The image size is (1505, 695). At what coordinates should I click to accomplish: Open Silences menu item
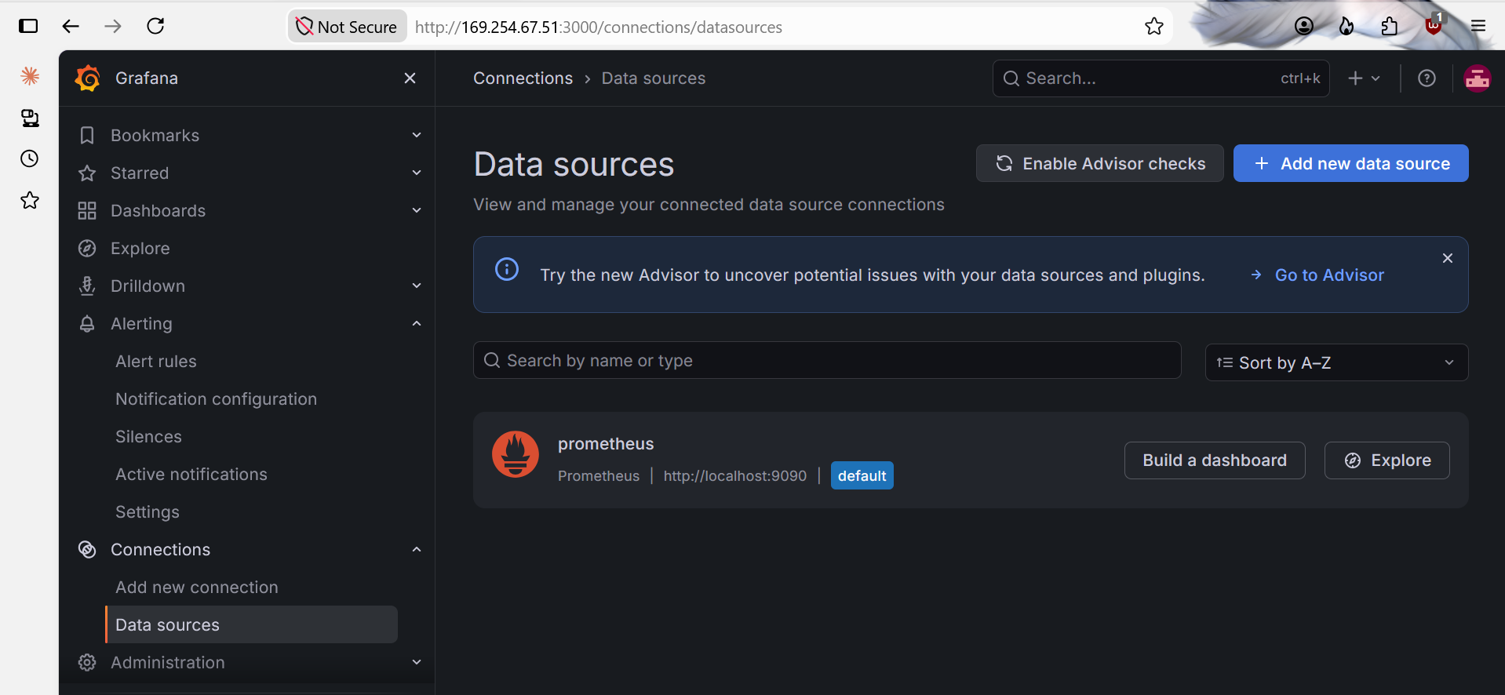(x=148, y=436)
